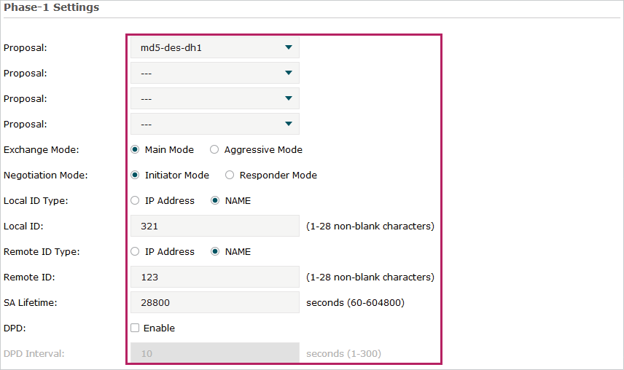Set Remote ID Type to IP Address
Image resolution: width=624 pixels, height=370 pixels.
click(135, 252)
